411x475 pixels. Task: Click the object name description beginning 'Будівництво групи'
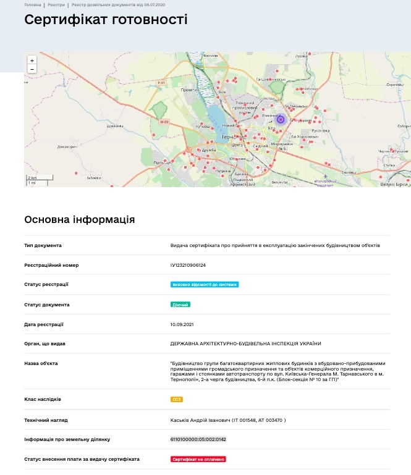[x=278, y=371]
